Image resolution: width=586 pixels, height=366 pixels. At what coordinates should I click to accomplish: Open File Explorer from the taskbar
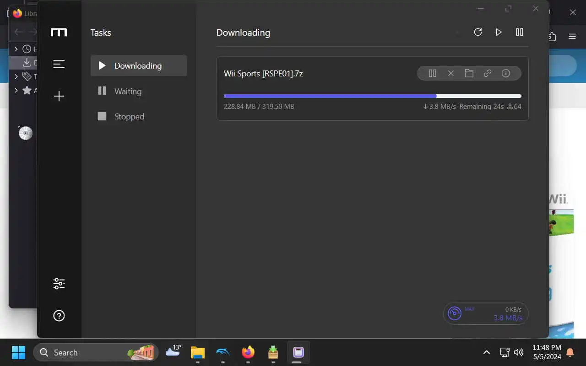(x=198, y=352)
